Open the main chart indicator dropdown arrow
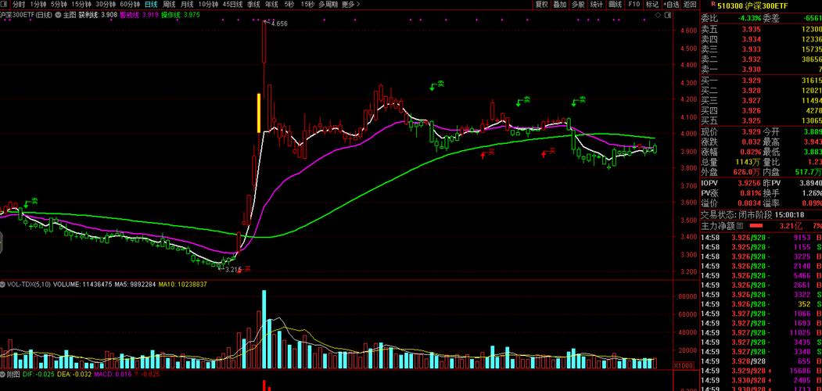 pos(58,15)
